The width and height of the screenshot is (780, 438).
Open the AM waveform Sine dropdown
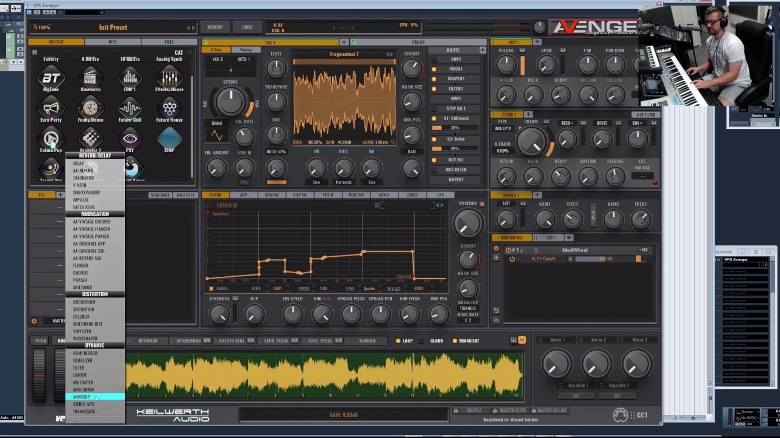coord(371,182)
